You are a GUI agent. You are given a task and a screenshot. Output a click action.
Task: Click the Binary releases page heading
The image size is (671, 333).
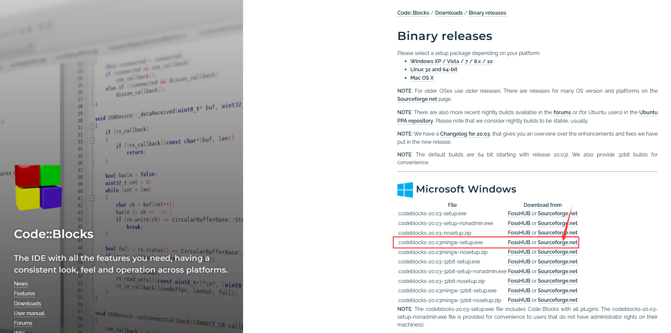(445, 36)
